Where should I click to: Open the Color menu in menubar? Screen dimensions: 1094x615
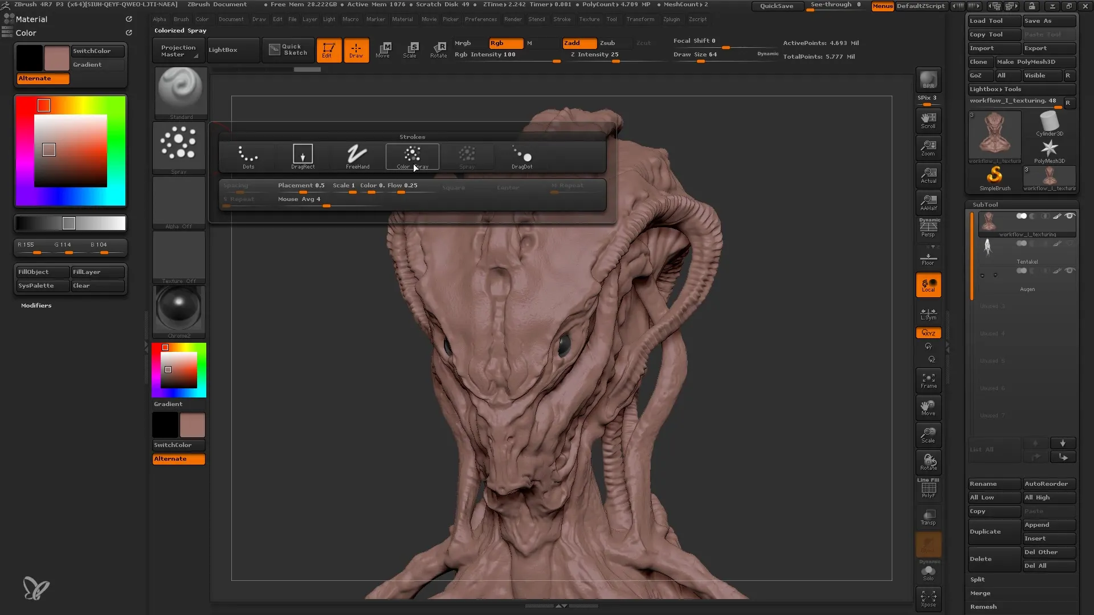pos(202,19)
